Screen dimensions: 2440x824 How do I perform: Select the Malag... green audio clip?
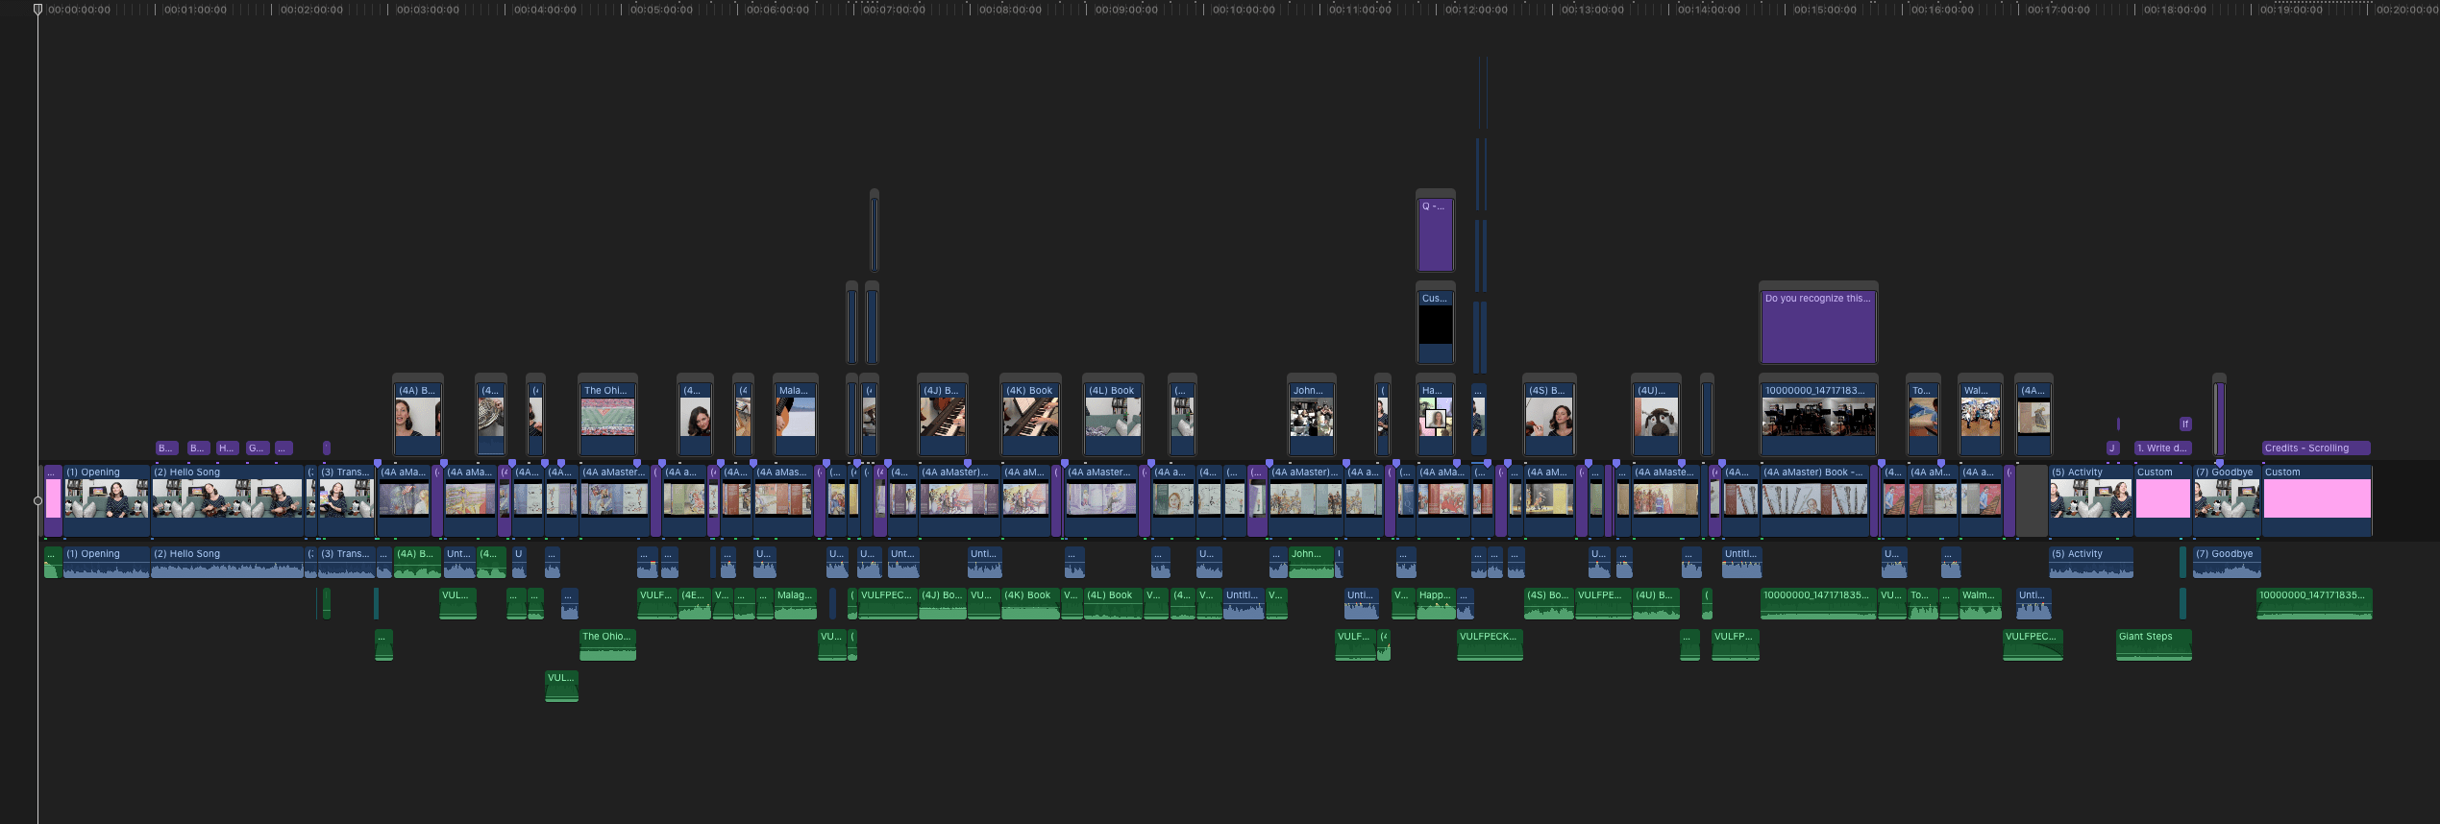(796, 603)
